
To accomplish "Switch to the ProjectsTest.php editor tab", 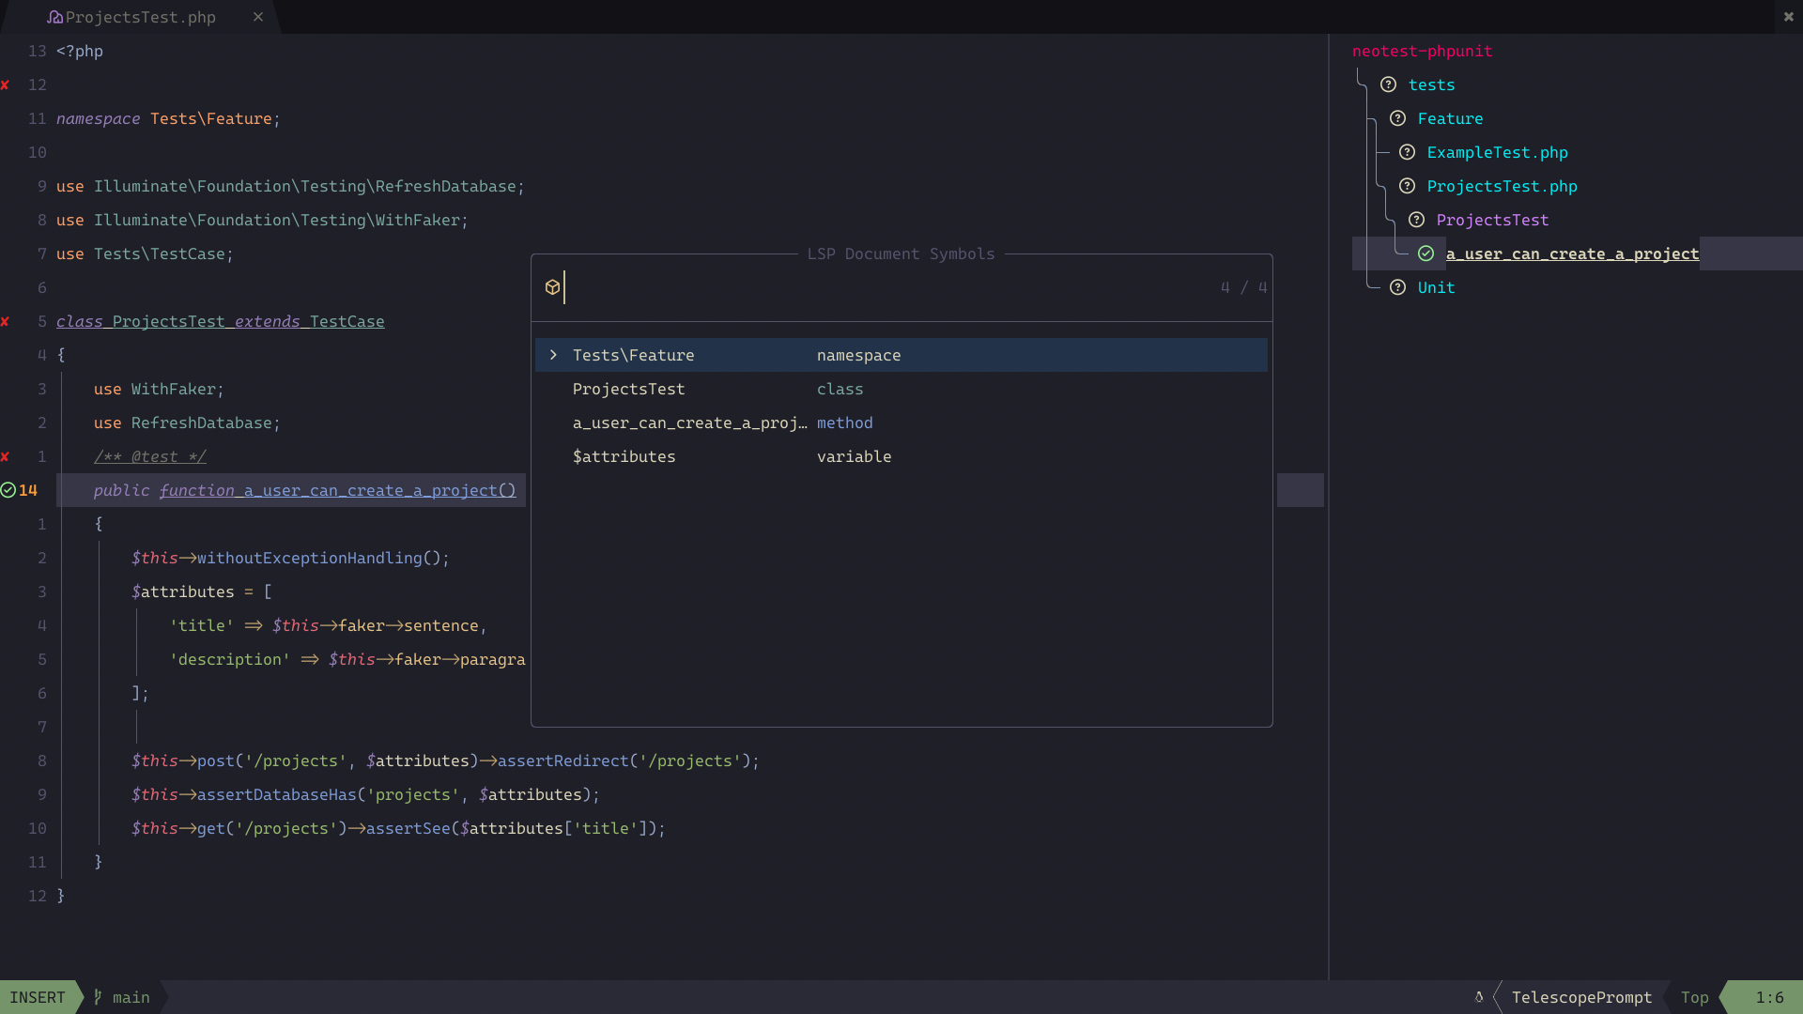I will tap(141, 17).
